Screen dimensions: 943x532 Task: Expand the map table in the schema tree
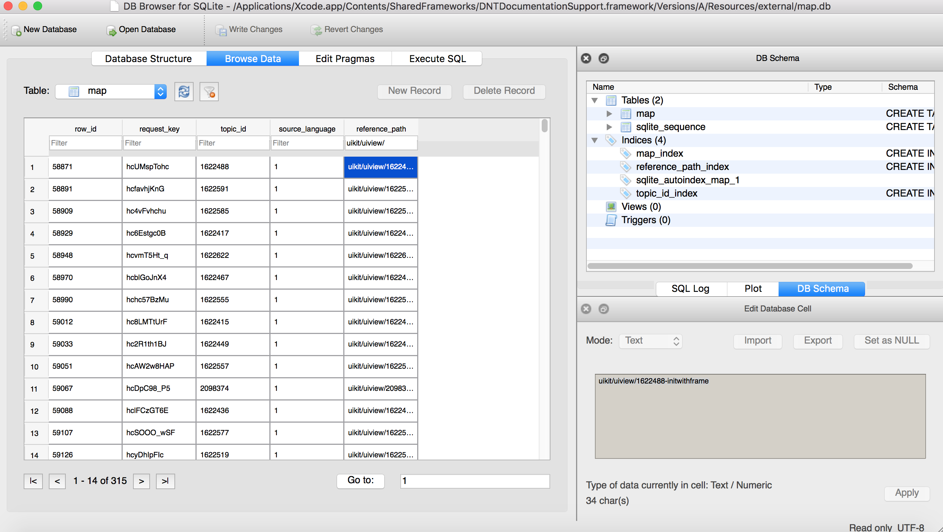tap(609, 114)
